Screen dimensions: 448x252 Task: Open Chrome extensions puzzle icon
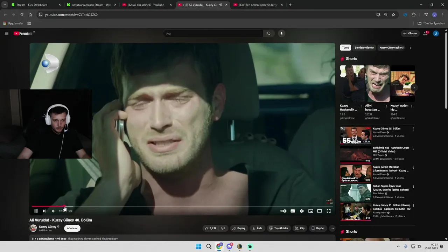tap(413, 15)
